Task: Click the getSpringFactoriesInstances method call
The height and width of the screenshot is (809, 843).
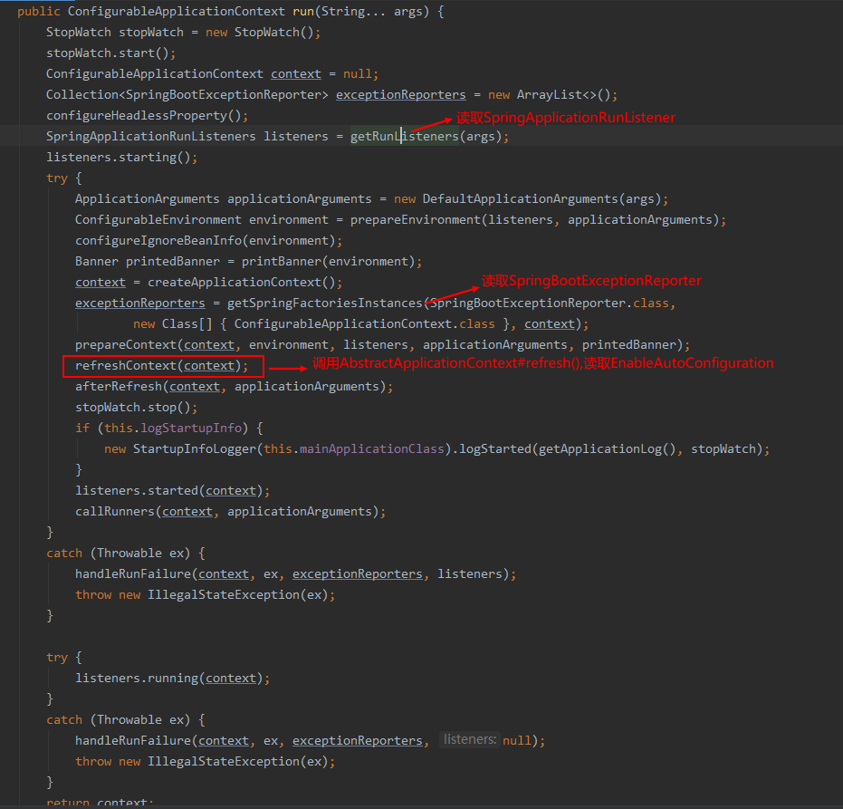Action: 325,303
